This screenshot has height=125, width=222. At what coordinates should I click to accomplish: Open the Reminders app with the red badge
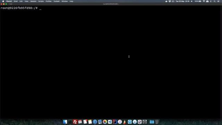85,122
